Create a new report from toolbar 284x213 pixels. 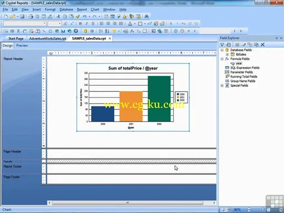click(x=6, y=17)
